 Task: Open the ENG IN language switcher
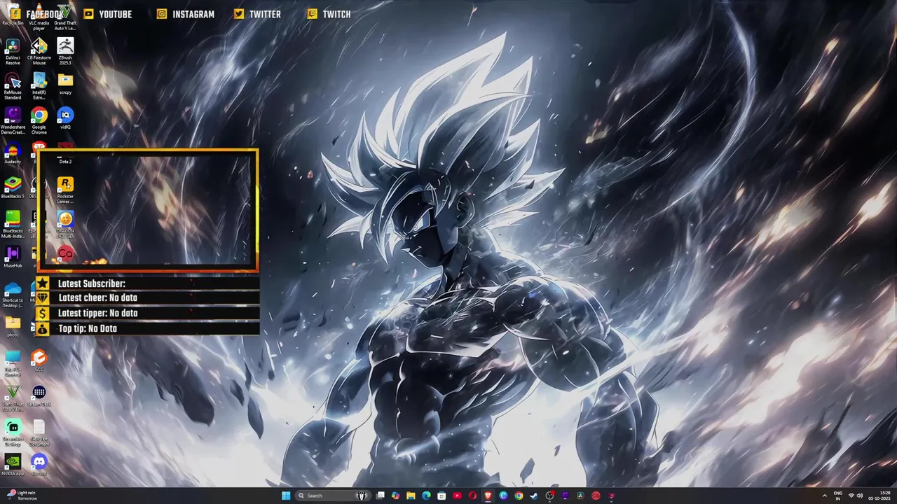pos(838,496)
